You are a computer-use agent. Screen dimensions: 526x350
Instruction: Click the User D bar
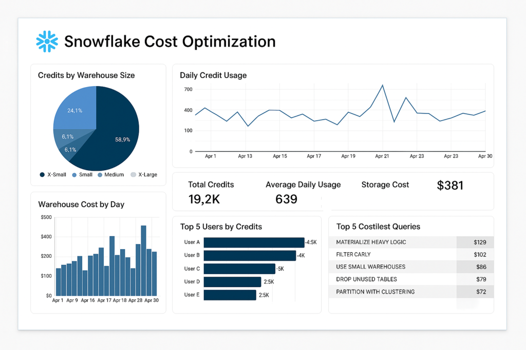click(233, 282)
